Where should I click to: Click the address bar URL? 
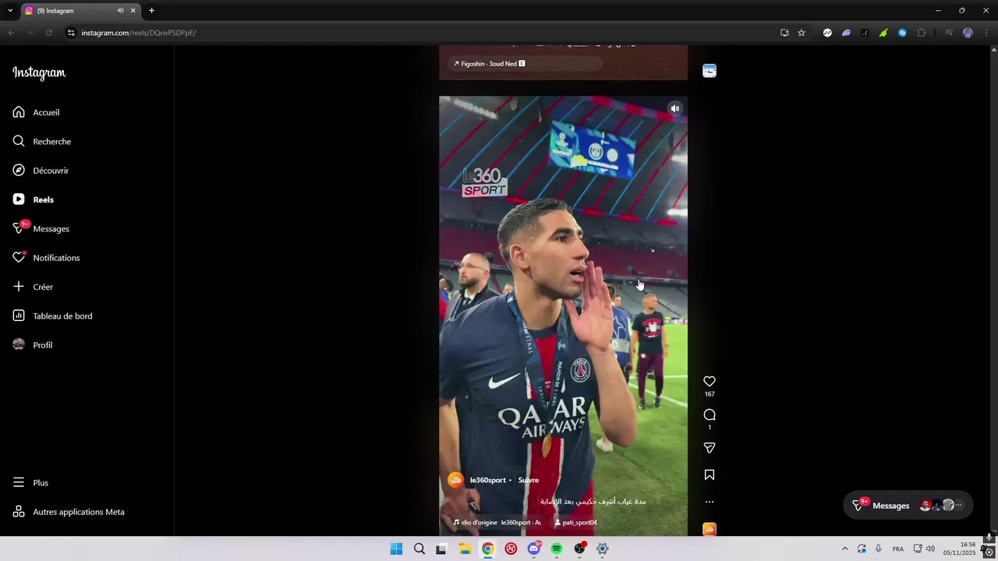[139, 33]
